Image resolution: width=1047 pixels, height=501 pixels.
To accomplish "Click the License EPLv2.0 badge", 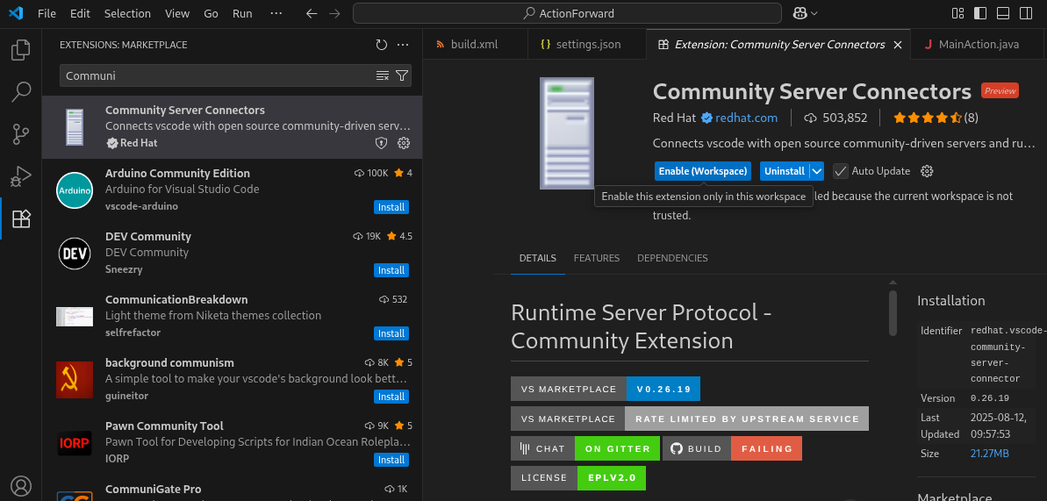I will point(578,477).
